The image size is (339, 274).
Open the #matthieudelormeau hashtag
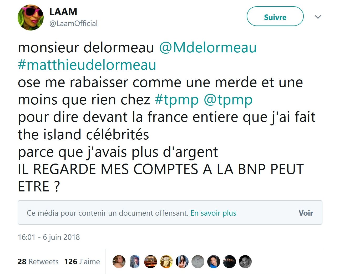click(87, 65)
